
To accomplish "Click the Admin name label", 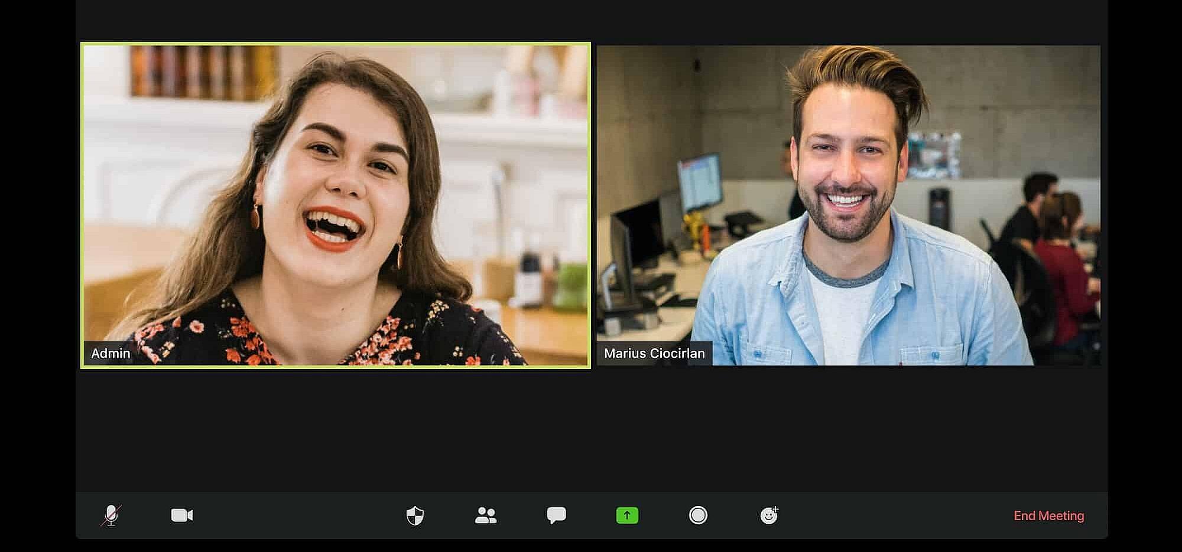I will pos(110,354).
